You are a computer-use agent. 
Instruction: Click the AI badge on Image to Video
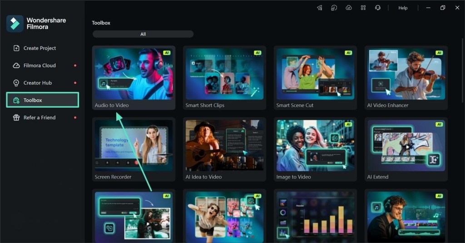[348, 124]
